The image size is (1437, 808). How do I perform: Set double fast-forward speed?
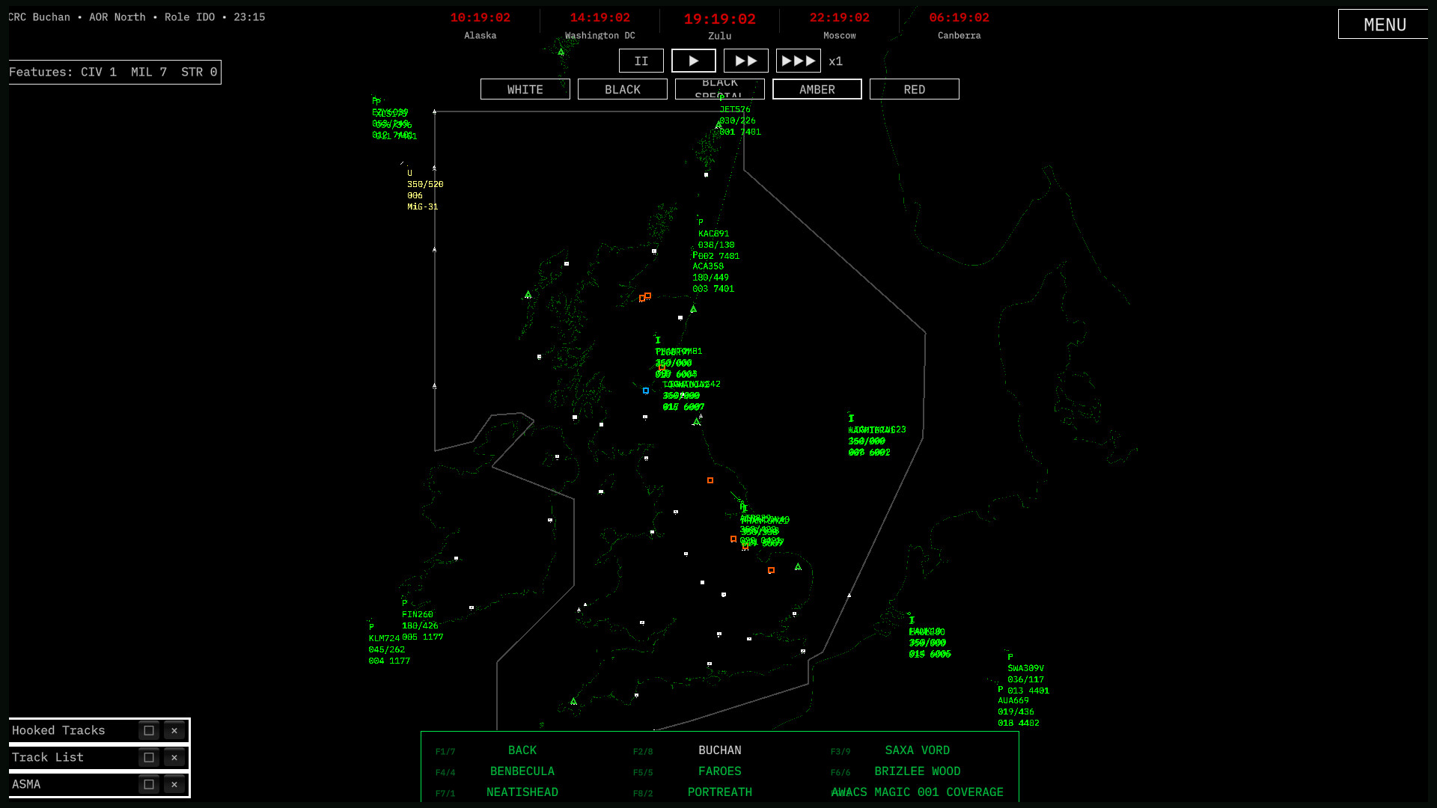tap(745, 61)
